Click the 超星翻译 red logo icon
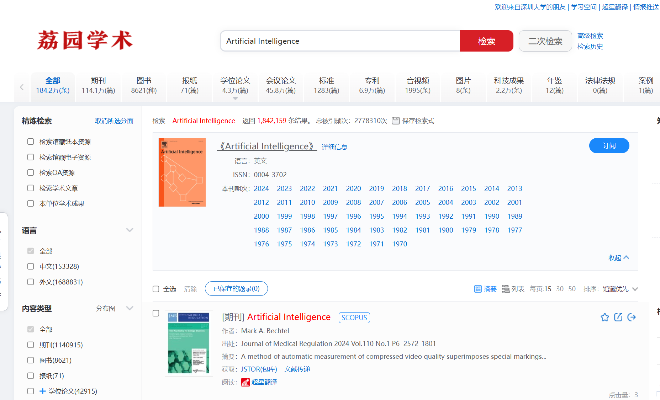The width and height of the screenshot is (660, 400). tap(245, 382)
